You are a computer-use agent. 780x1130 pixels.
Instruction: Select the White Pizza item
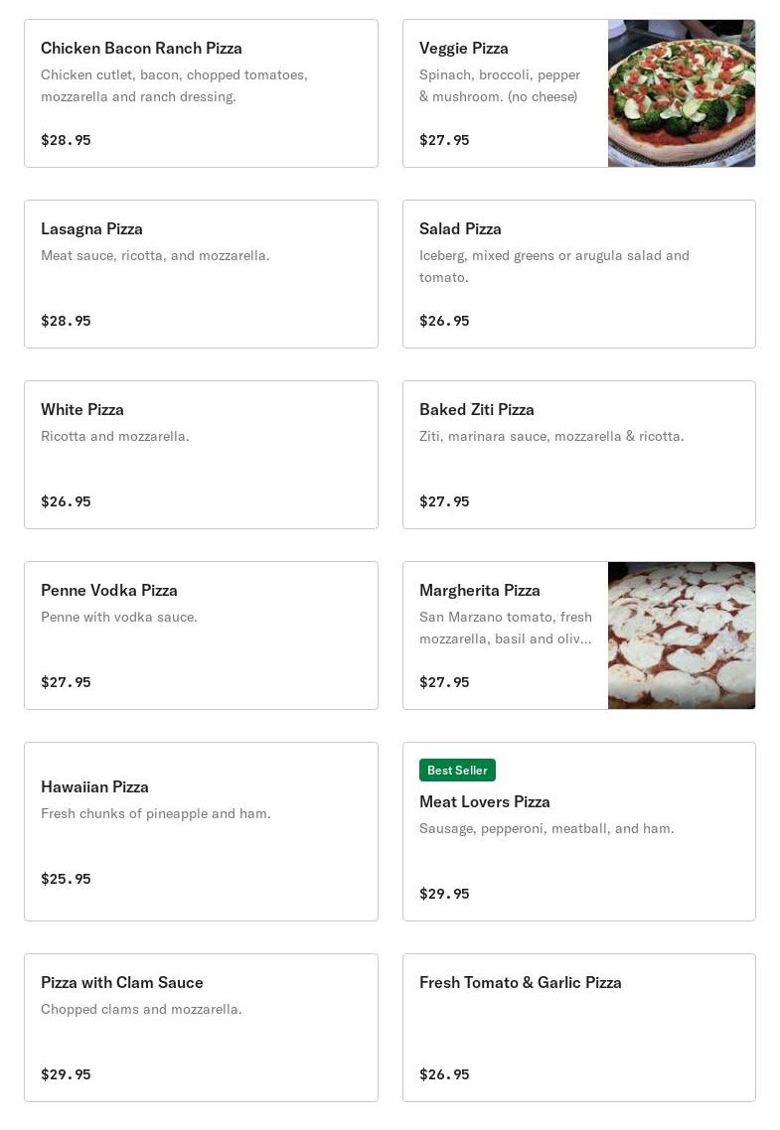201,455
